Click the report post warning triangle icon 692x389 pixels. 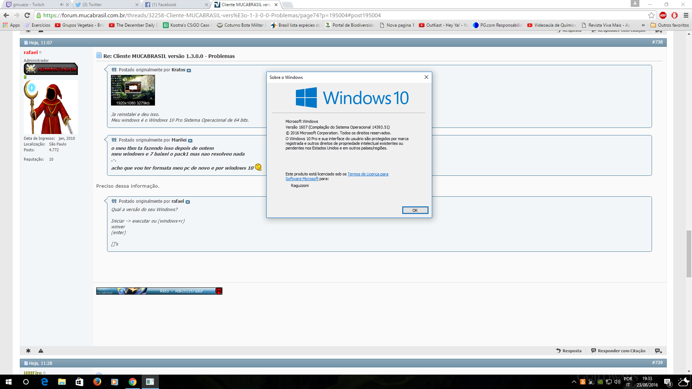(x=41, y=351)
